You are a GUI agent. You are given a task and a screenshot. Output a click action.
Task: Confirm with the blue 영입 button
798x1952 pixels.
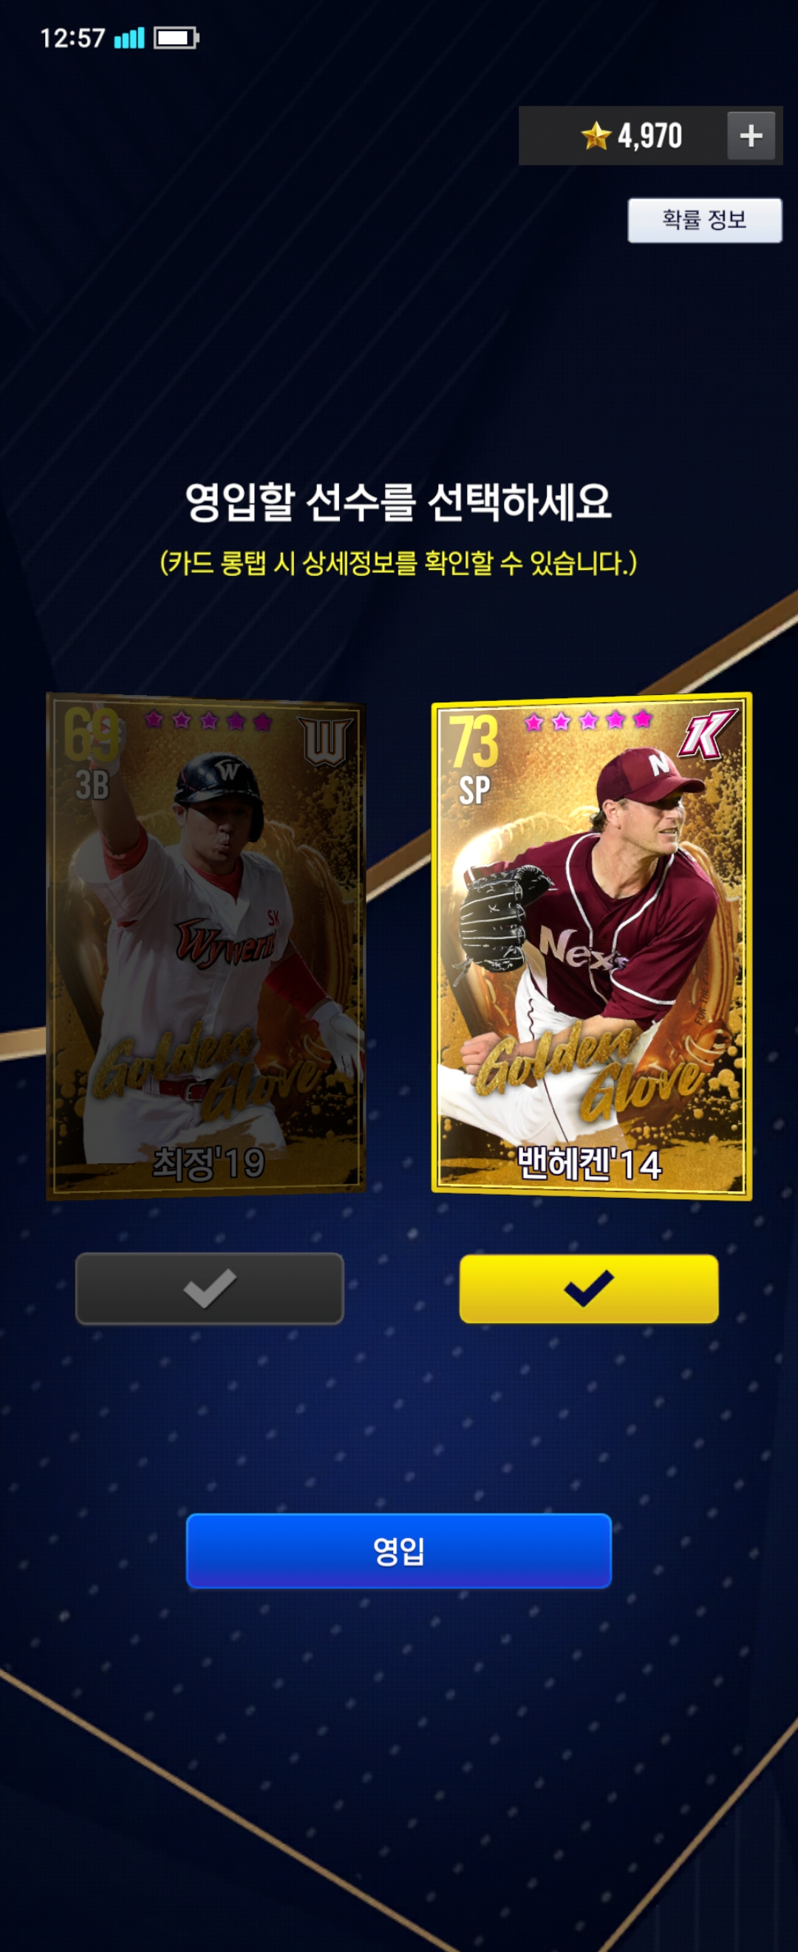399,1551
